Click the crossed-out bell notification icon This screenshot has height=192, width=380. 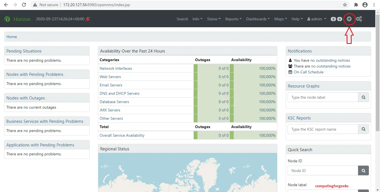[x=88, y=19]
